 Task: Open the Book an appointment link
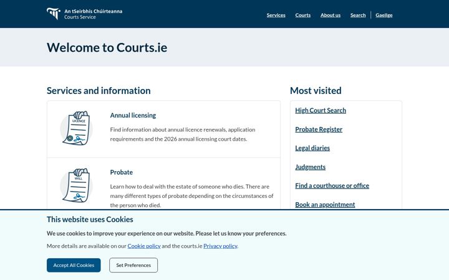coord(325,205)
